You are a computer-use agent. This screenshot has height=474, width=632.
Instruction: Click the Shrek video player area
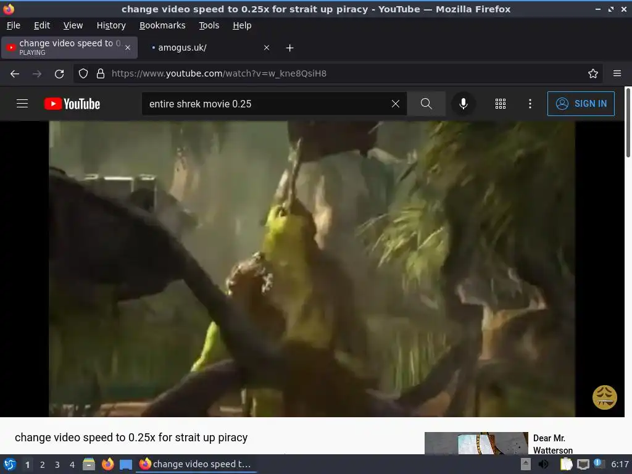tap(312, 269)
